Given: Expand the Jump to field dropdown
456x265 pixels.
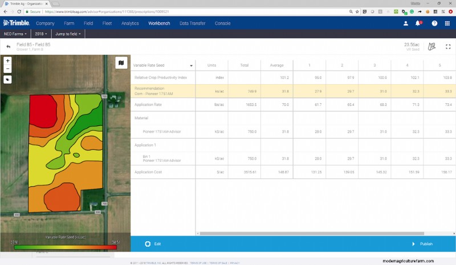Looking at the screenshot, I should click(x=68, y=34).
